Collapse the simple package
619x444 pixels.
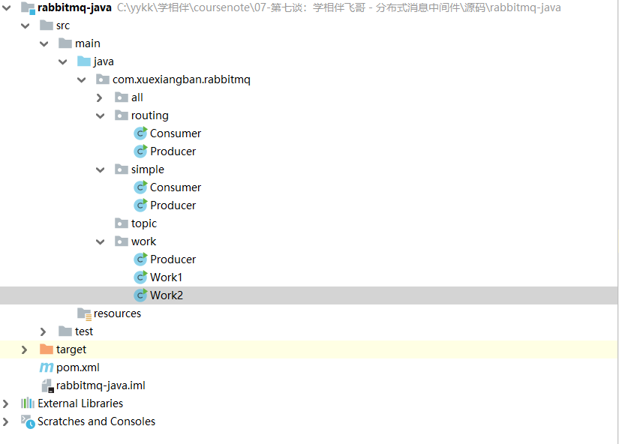(101, 169)
